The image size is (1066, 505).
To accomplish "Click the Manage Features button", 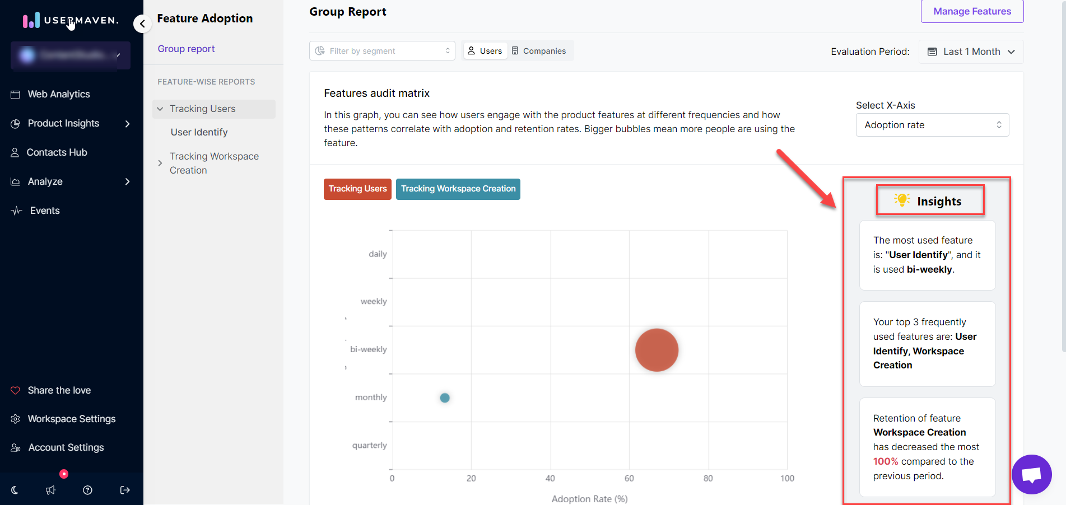I will click(972, 11).
